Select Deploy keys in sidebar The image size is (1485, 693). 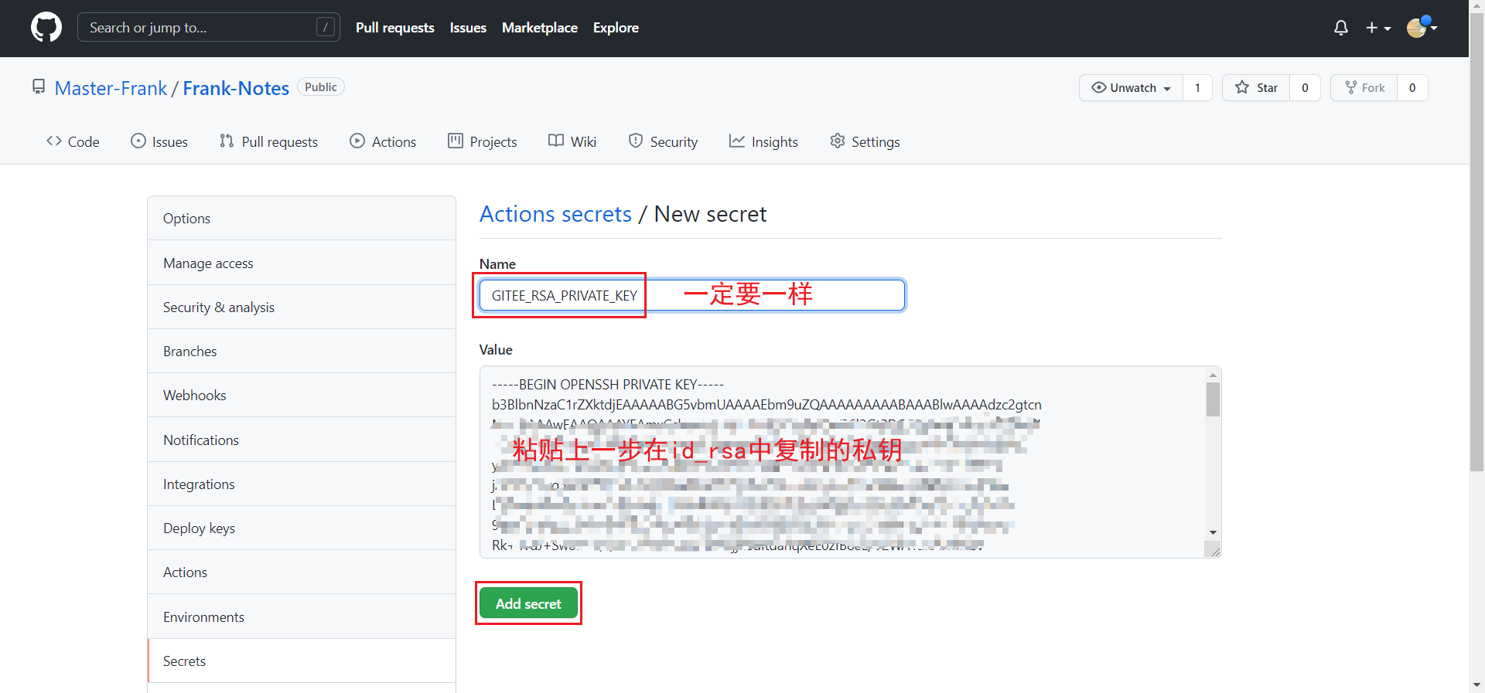(x=302, y=528)
